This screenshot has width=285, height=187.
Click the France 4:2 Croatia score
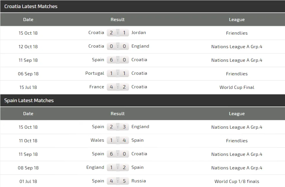coord(118,87)
